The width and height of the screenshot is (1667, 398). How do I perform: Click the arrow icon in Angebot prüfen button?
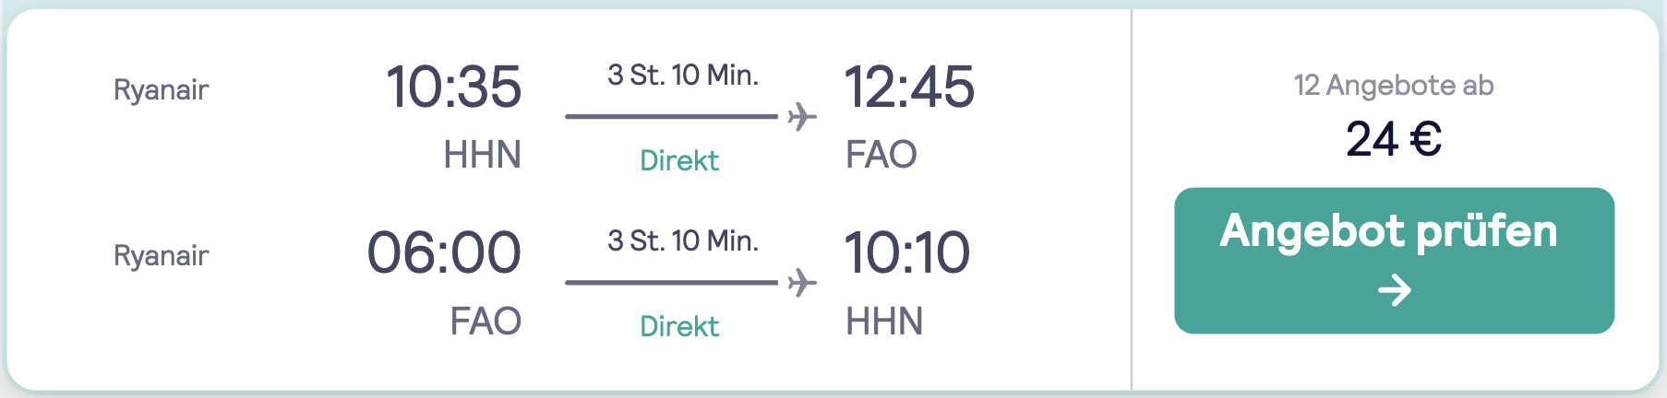click(1395, 291)
